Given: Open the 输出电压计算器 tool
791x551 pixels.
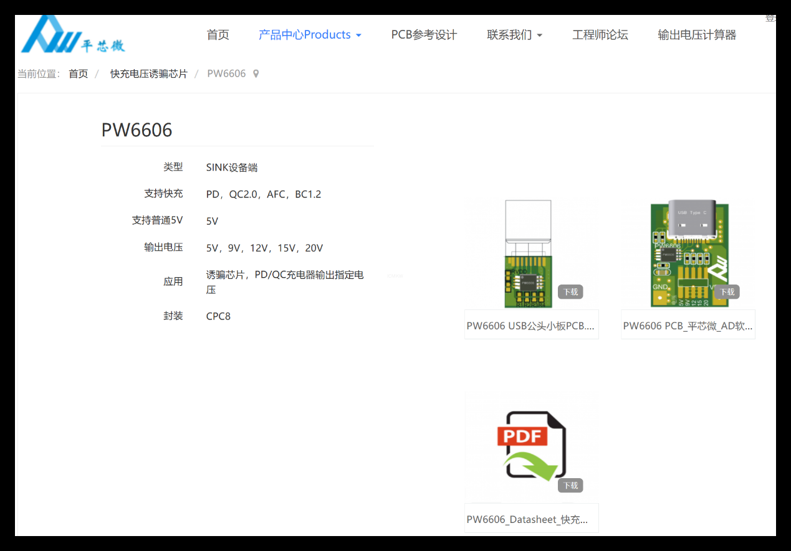Looking at the screenshot, I should [x=697, y=35].
